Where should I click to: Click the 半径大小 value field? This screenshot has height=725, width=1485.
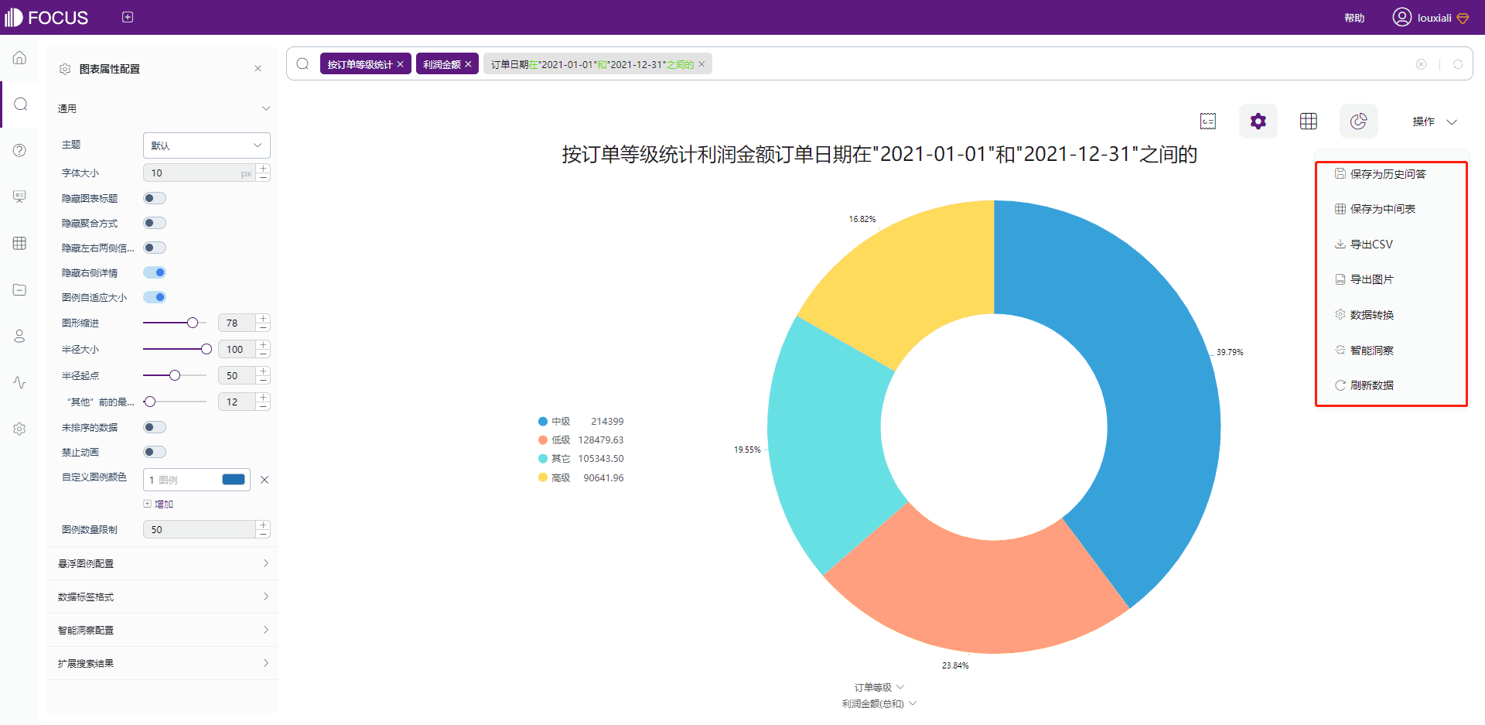(237, 349)
